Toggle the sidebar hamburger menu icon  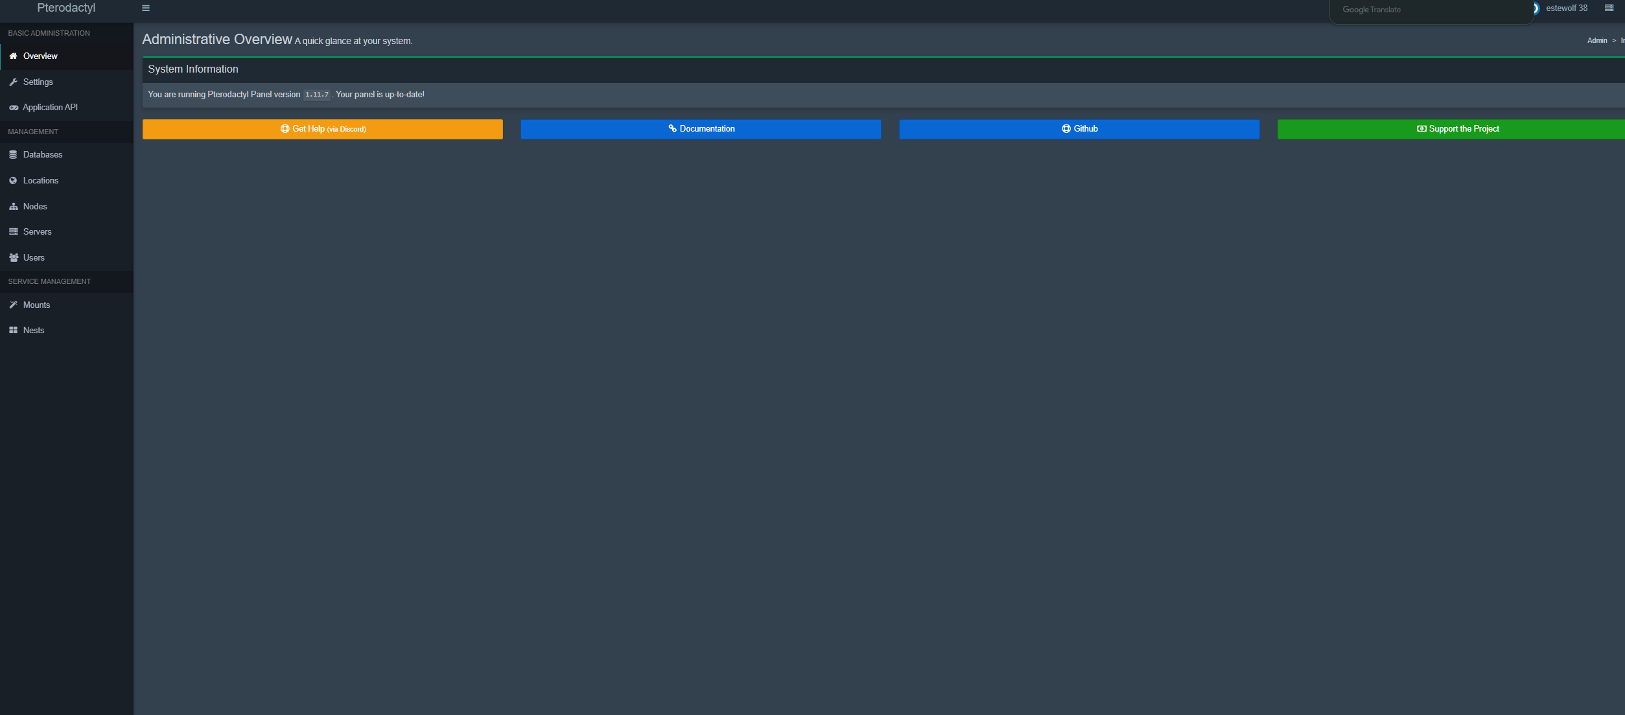coord(146,8)
